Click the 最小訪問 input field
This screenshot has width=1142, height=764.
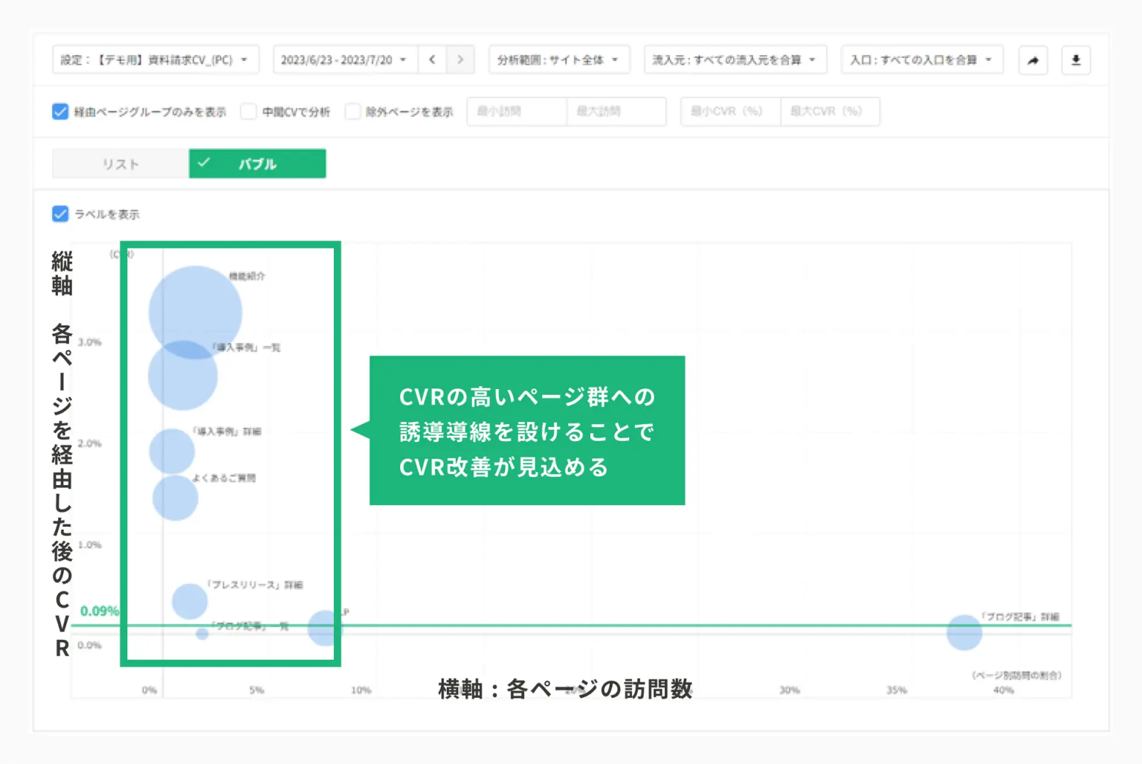(x=517, y=112)
